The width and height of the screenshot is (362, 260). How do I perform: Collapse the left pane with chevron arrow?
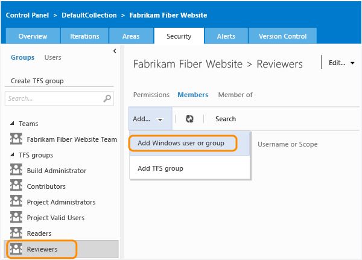115,51
